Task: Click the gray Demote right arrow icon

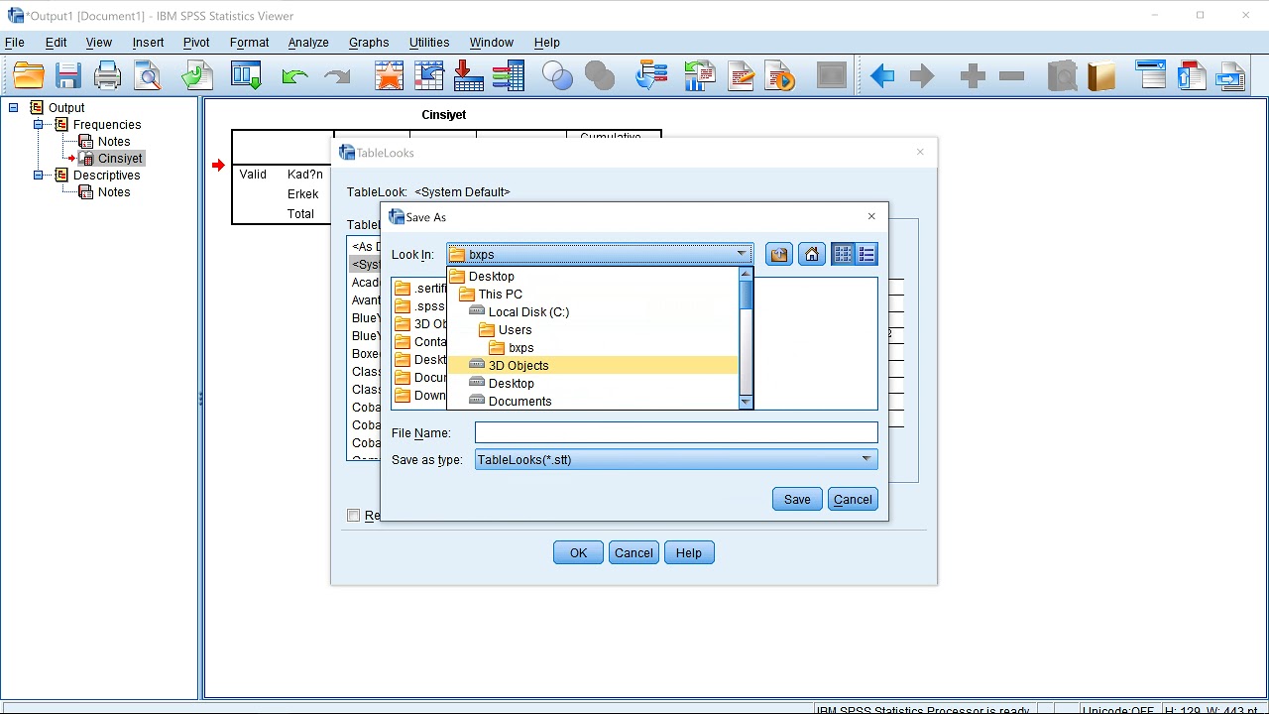Action: click(922, 76)
